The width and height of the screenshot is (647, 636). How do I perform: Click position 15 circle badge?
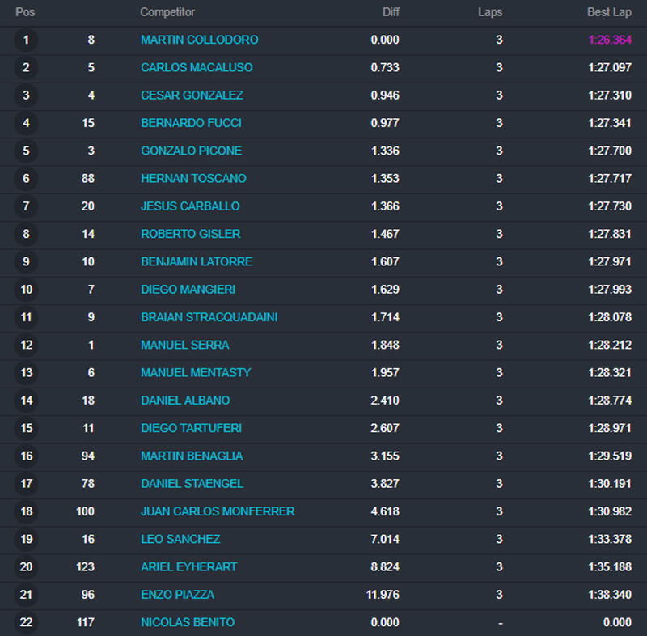coord(26,428)
